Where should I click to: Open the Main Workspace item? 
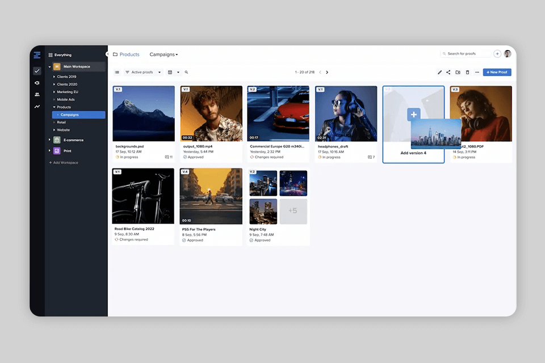tap(78, 66)
